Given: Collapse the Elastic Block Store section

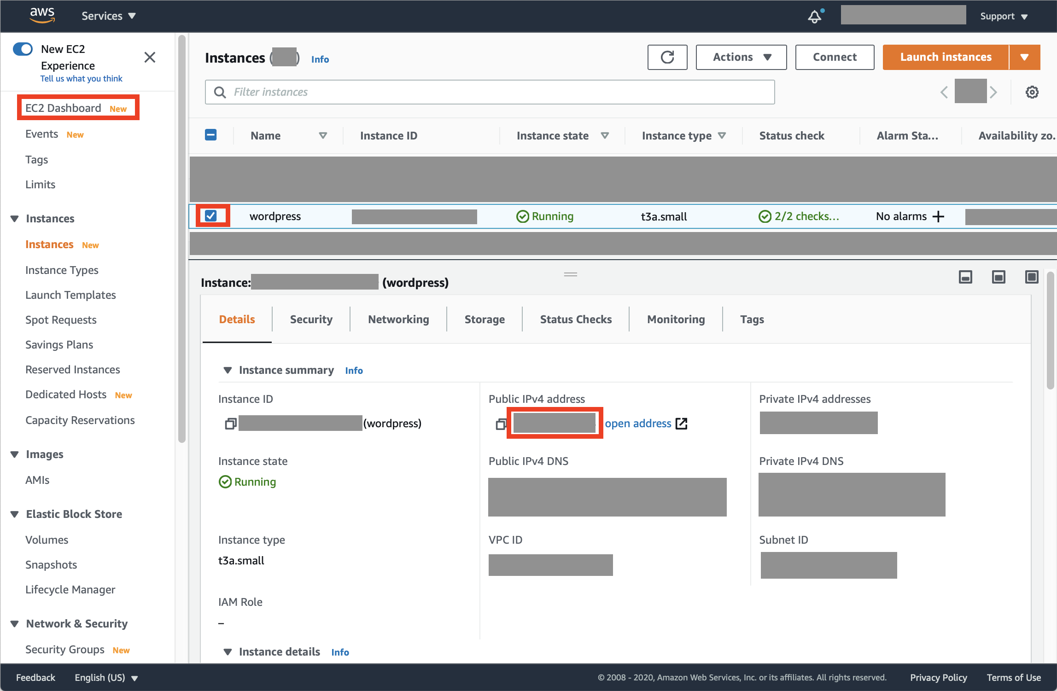Looking at the screenshot, I should (x=15, y=514).
